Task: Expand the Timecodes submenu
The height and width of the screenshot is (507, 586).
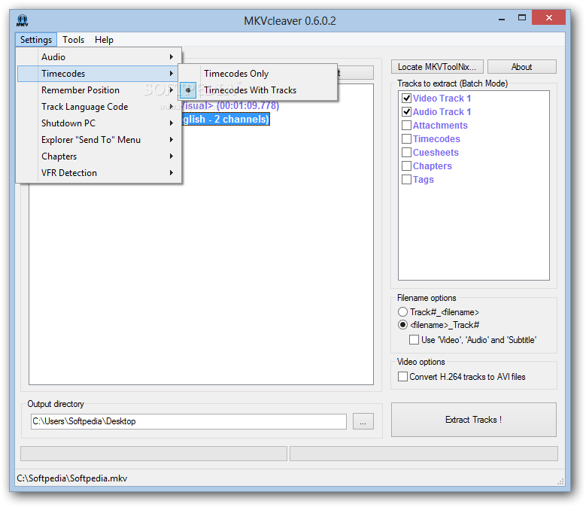Action: click(x=99, y=74)
